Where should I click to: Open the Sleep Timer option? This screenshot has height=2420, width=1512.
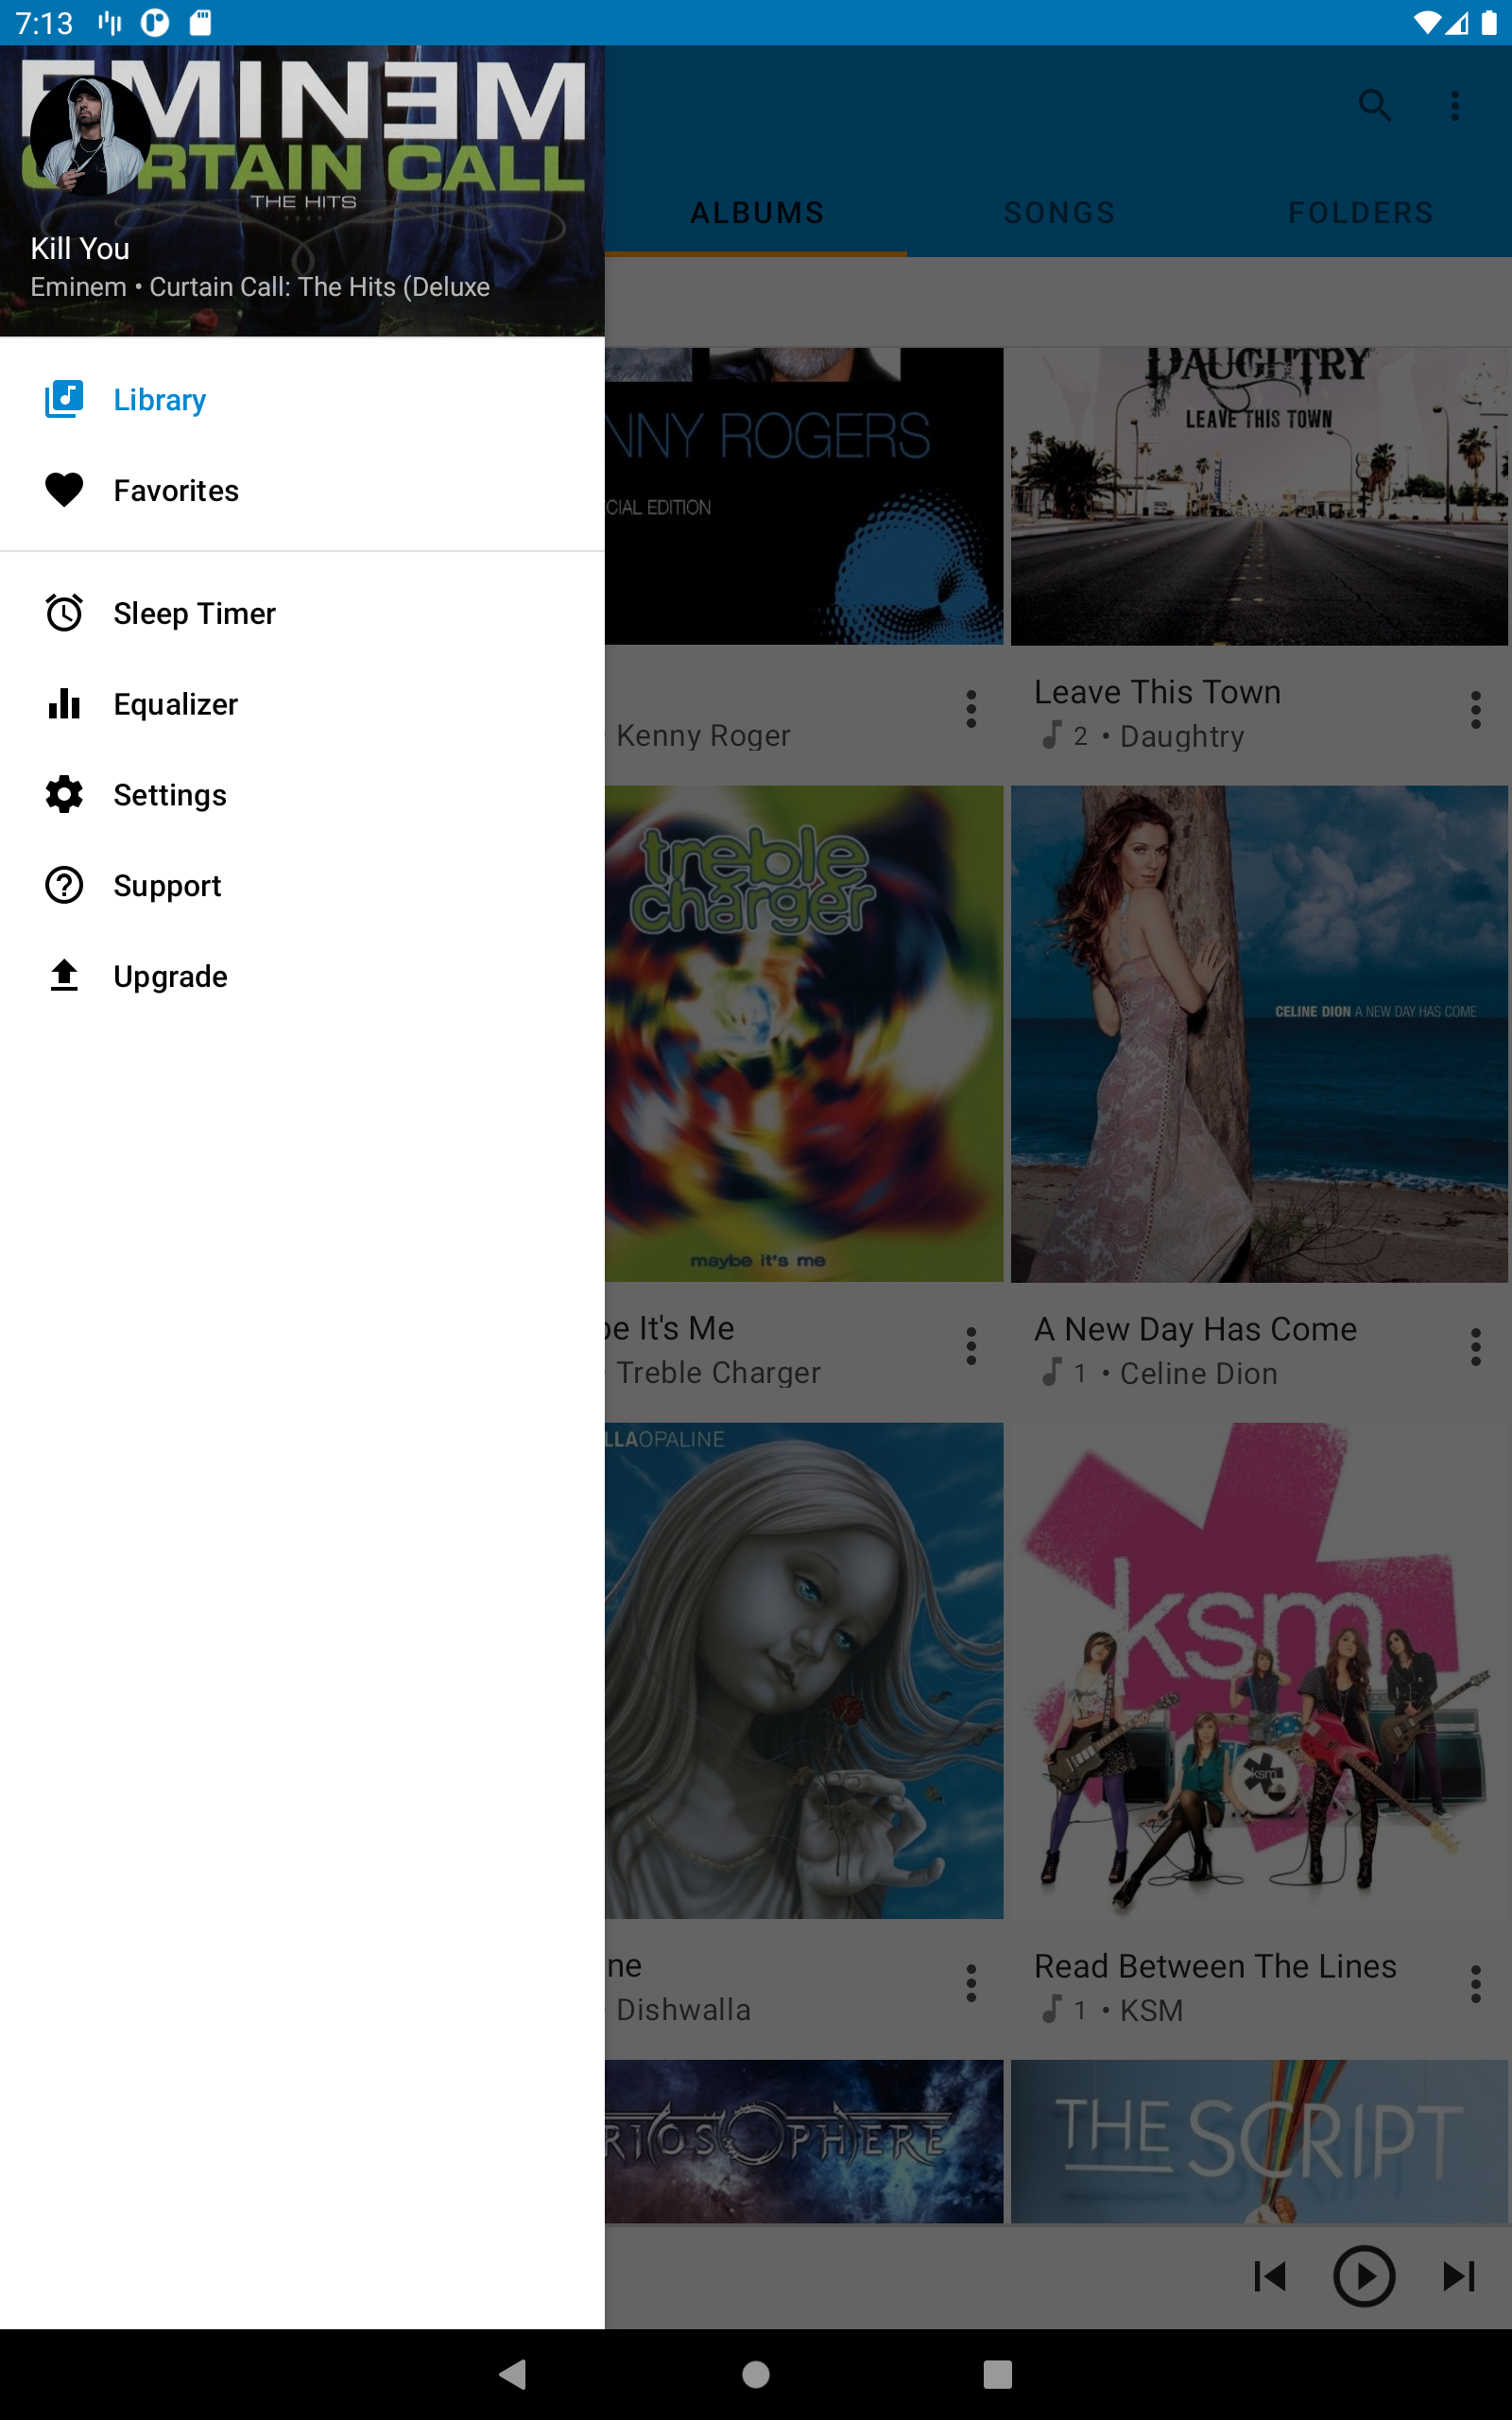pos(302,613)
